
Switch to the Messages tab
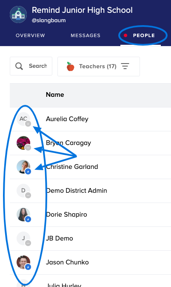(85, 35)
